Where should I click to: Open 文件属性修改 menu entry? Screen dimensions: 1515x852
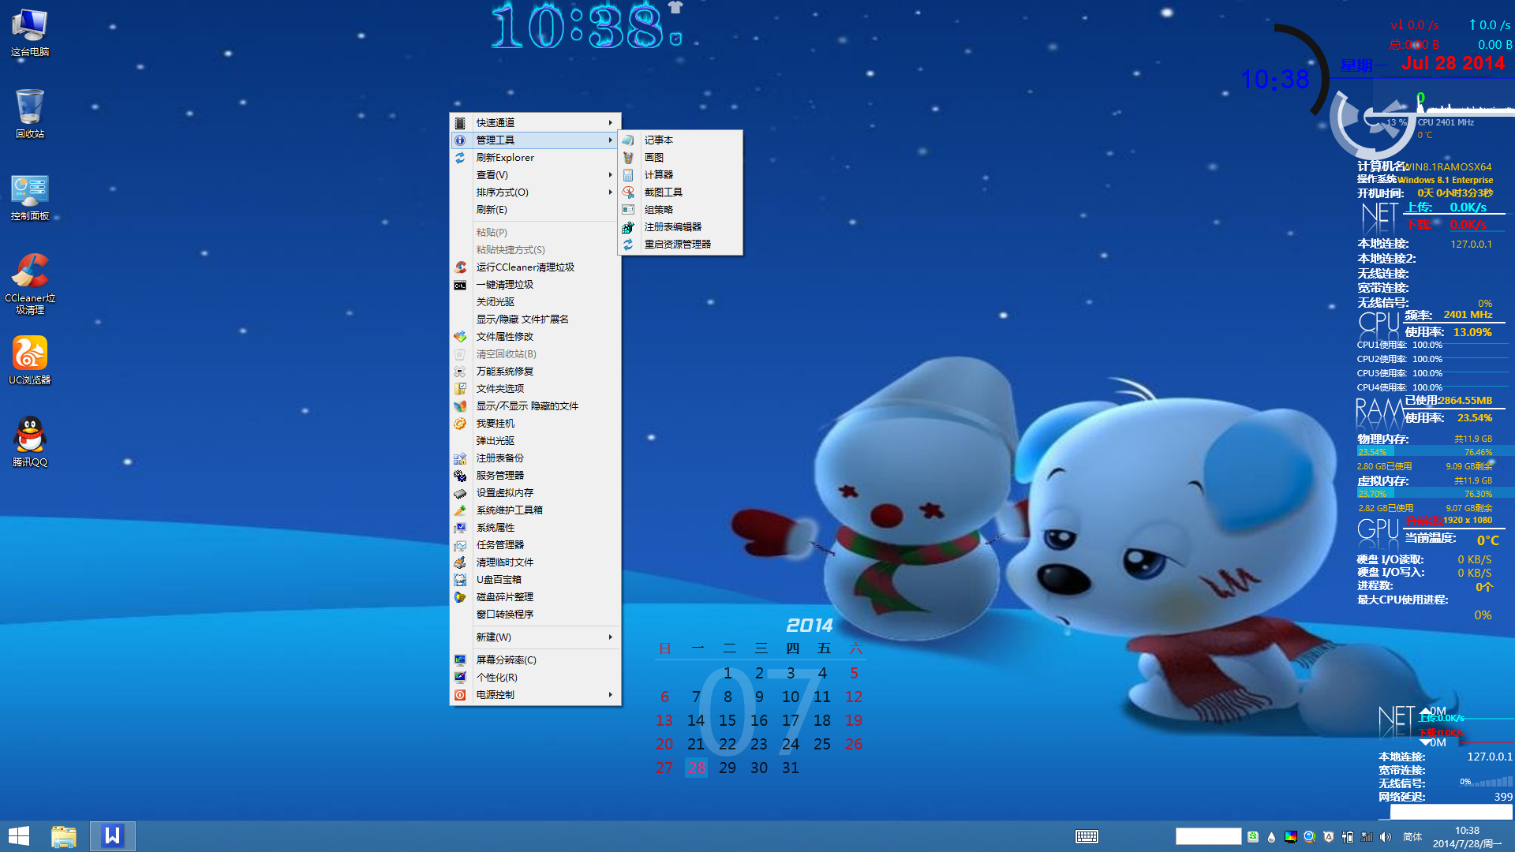click(535, 337)
